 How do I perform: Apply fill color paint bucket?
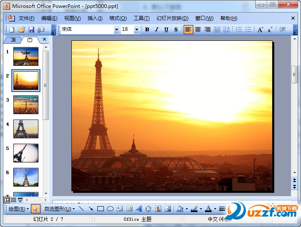pyautogui.click(x=180, y=209)
